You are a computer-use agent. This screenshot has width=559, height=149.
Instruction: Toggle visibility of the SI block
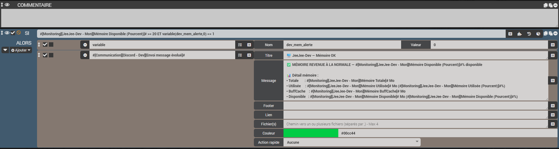[x=7, y=33]
